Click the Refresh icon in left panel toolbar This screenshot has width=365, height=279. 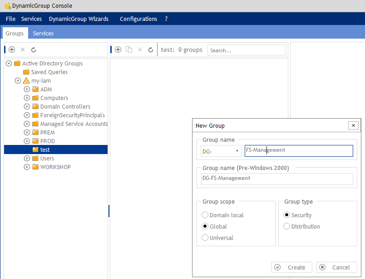coord(34,50)
